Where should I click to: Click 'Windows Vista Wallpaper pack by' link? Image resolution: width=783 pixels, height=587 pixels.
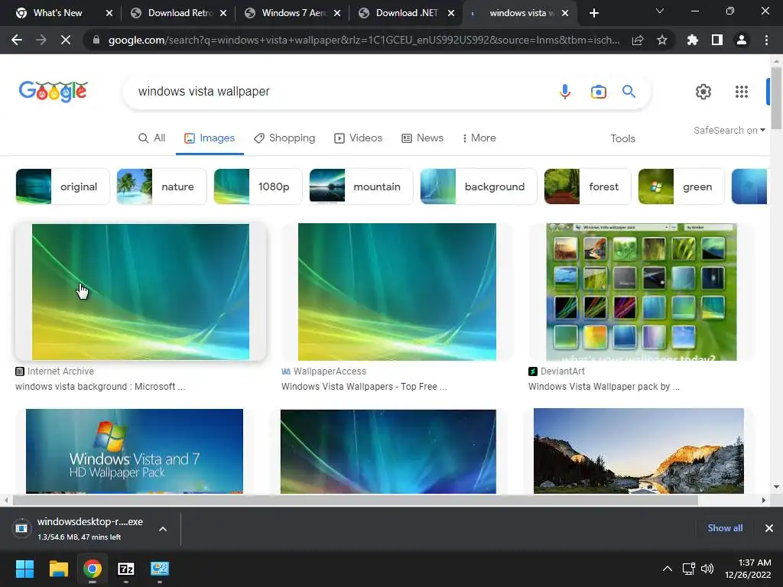[604, 386]
